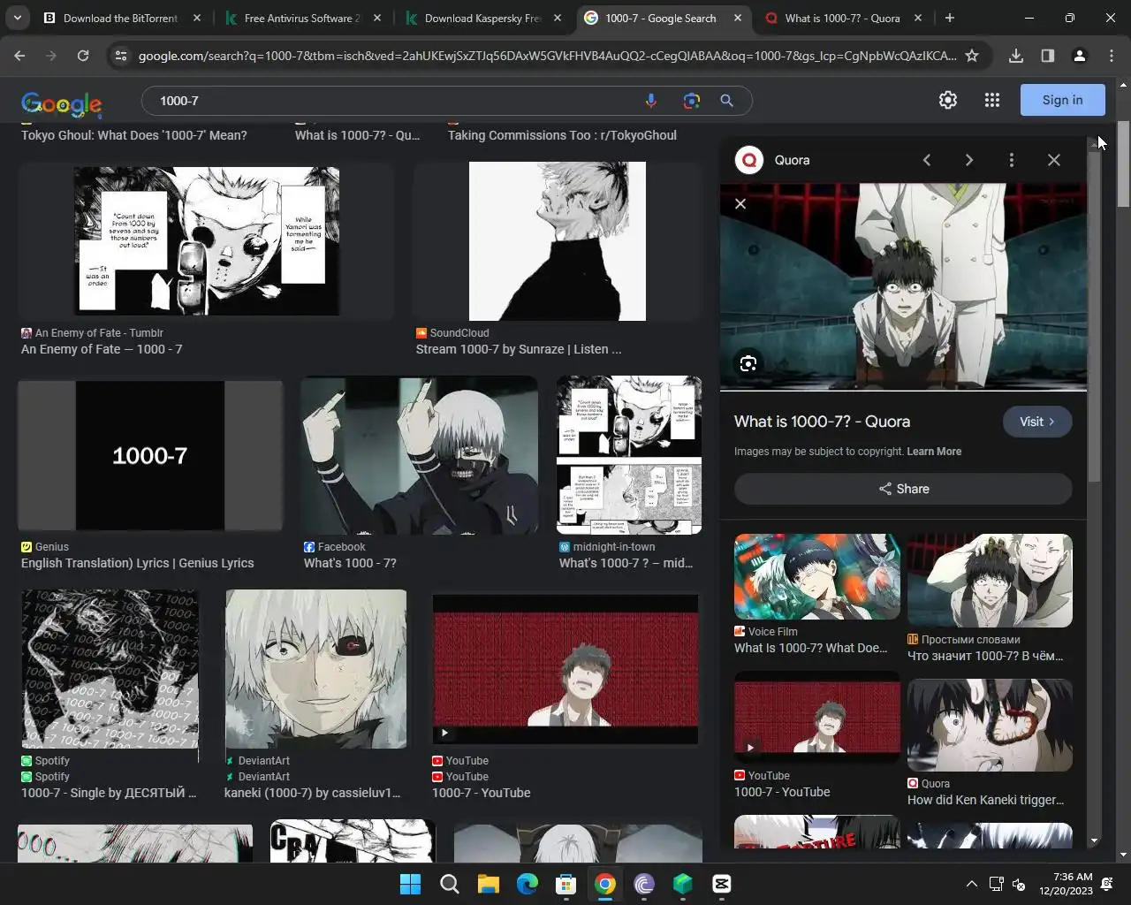Open Google Lens search by image
The height and width of the screenshot is (905, 1131).
tap(692, 101)
